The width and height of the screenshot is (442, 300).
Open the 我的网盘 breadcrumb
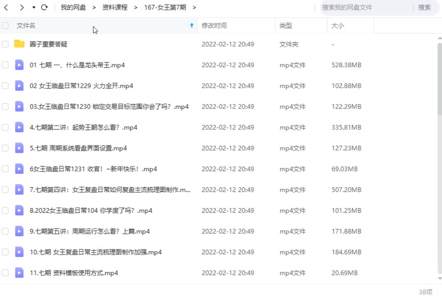click(x=73, y=7)
